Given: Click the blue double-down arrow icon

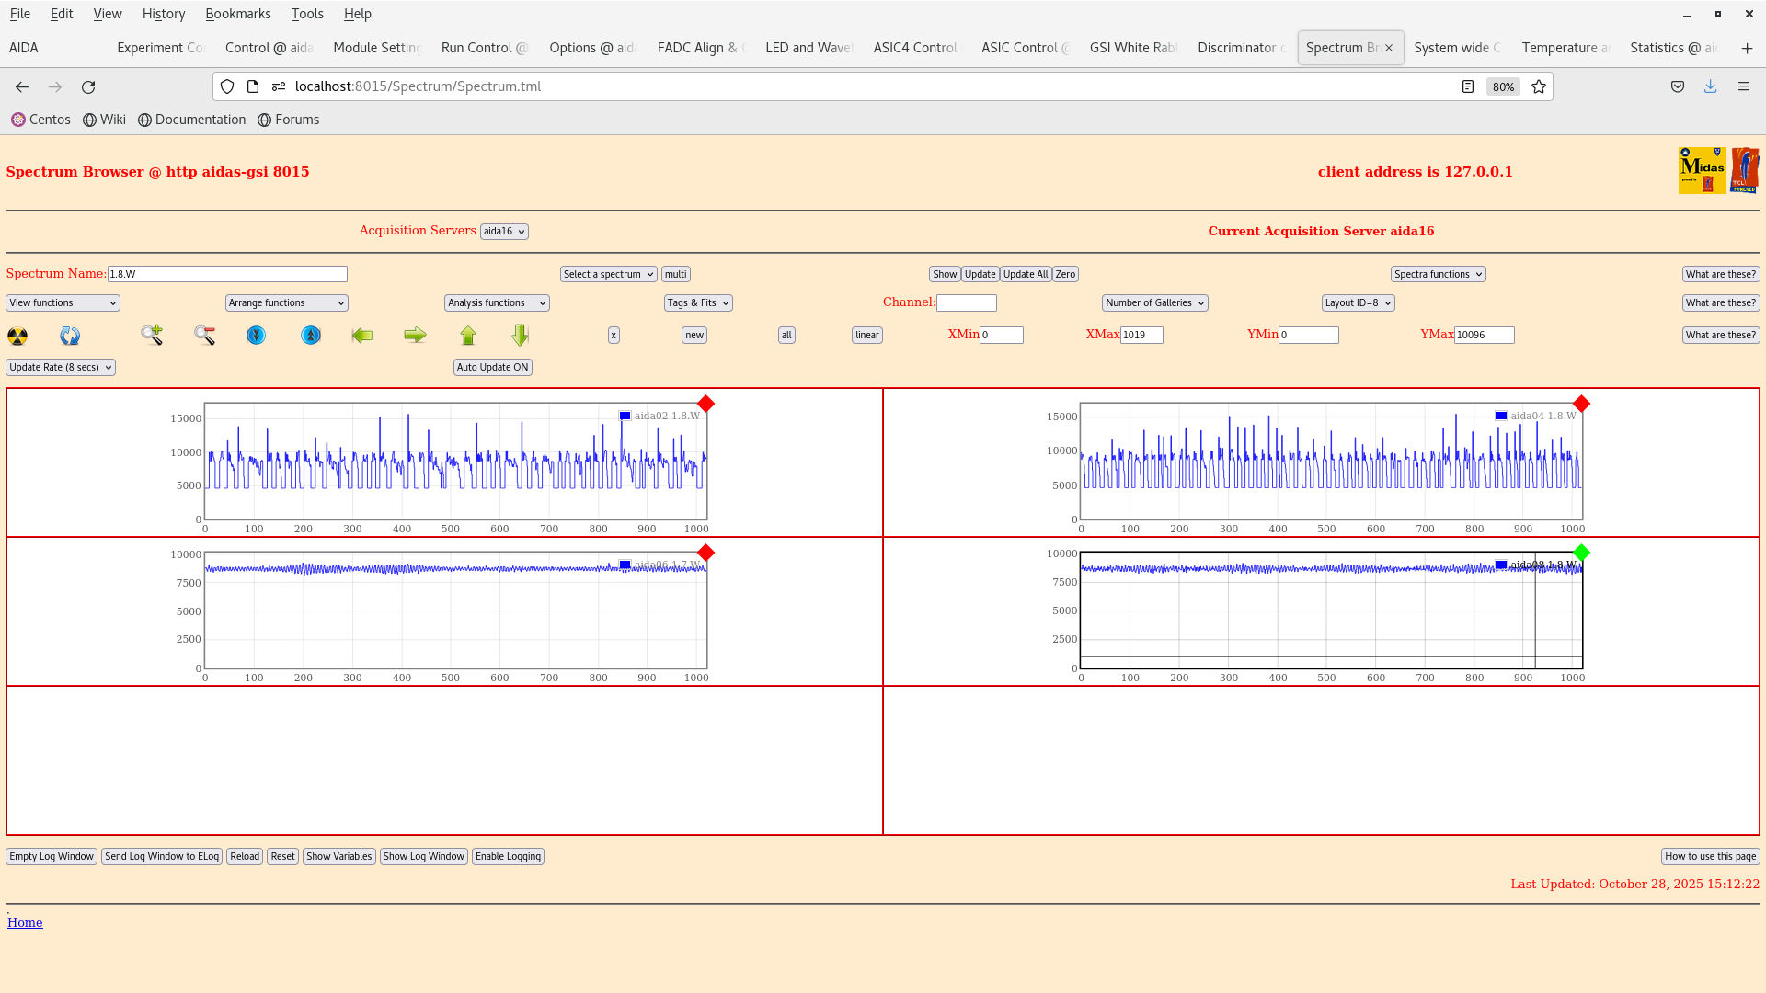Looking at the screenshot, I should [x=256, y=336].
